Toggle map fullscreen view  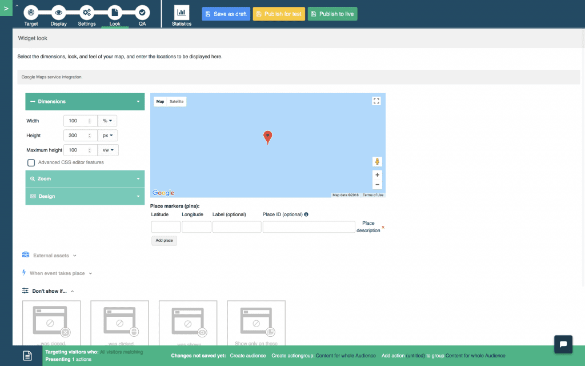click(x=376, y=101)
